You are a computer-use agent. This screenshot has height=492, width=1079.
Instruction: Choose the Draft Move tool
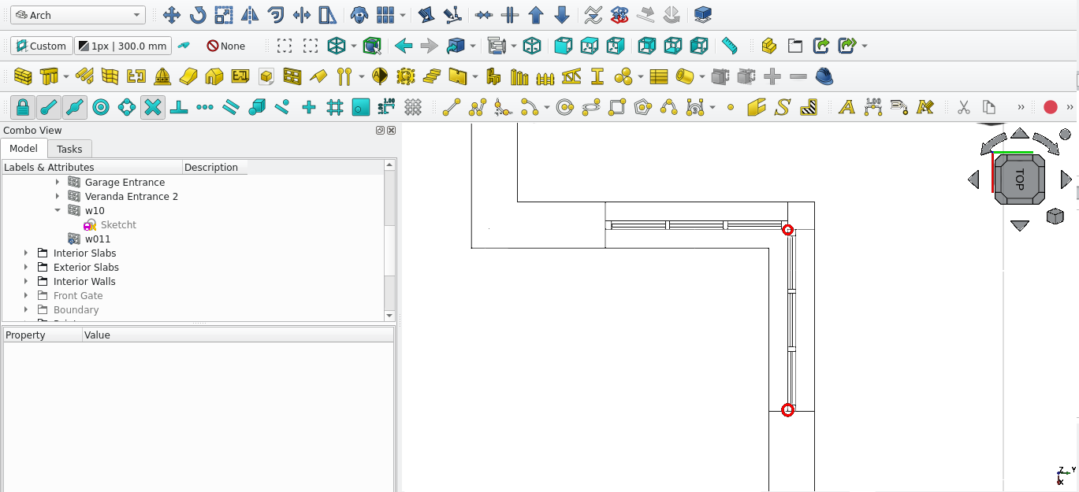pos(171,15)
